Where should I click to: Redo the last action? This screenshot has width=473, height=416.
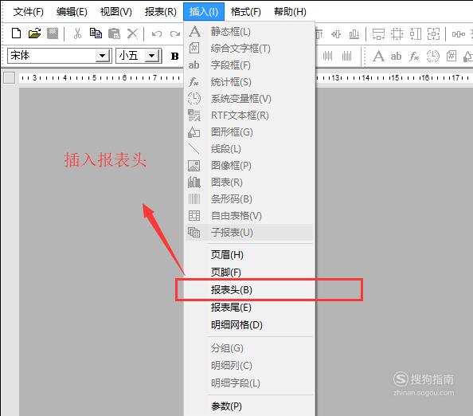[x=175, y=33]
